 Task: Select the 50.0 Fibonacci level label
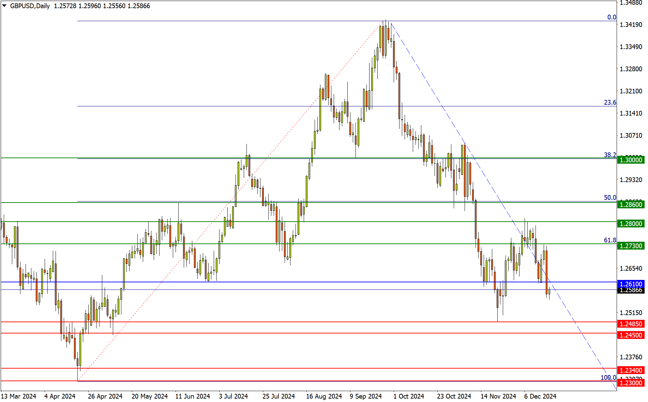point(610,198)
